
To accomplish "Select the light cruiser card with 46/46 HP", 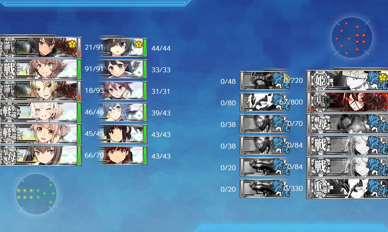I will [41, 112].
